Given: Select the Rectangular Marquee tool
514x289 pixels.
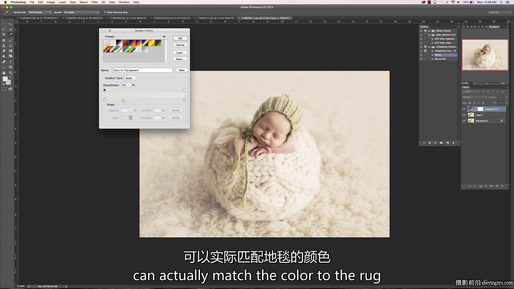Looking at the screenshot, I should click(x=4, y=24).
